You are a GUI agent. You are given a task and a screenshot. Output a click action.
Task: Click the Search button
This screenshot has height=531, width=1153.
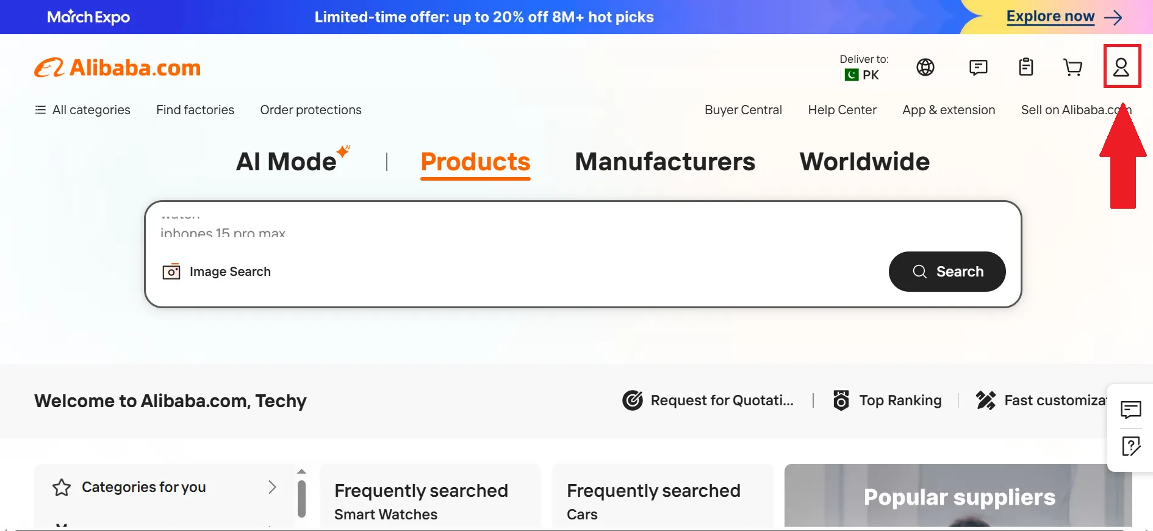click(947, 272)
